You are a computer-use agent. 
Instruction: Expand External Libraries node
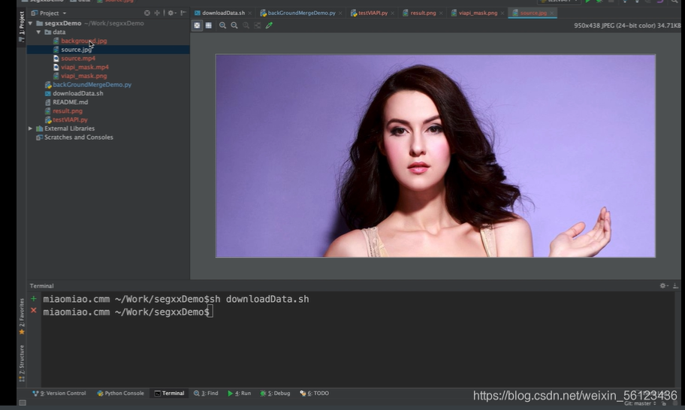tap(30, 128)
